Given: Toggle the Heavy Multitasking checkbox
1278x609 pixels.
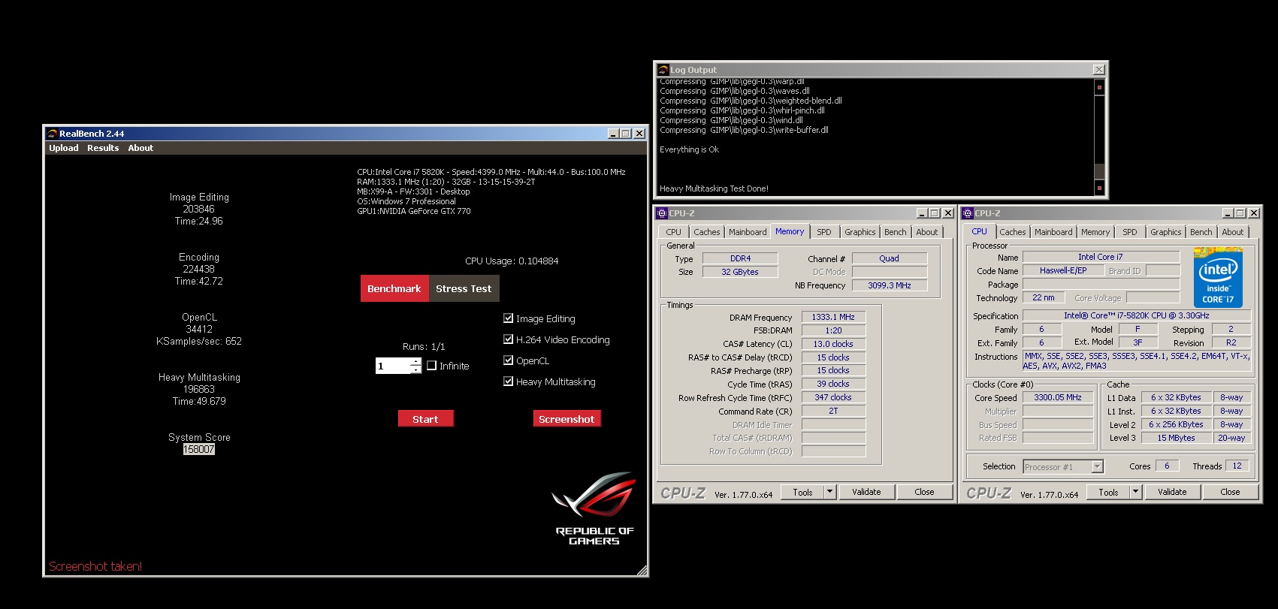Looking at the screenshot, I should 509,381.
